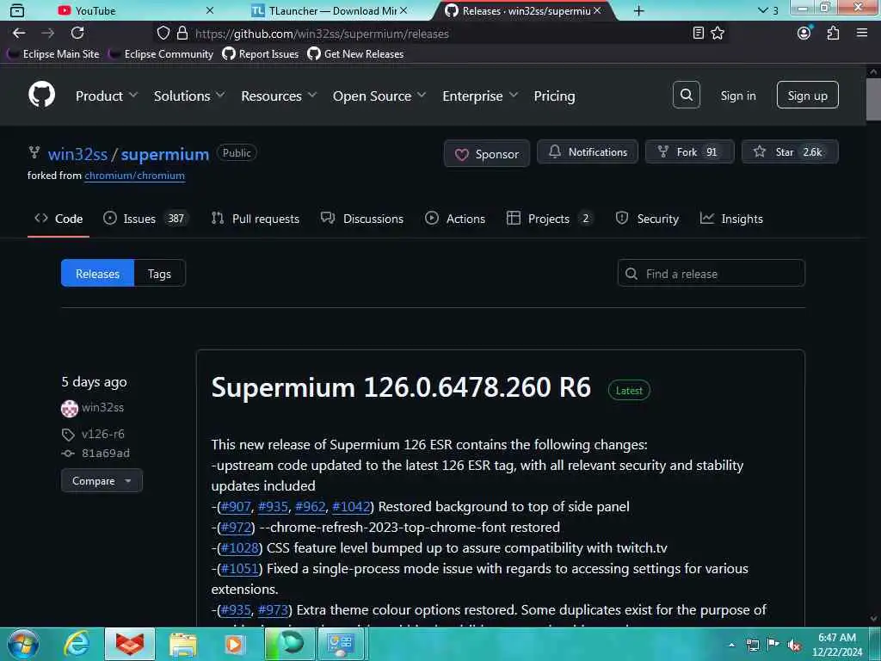881x661 pixels.
Task: Open the Discussions tab
Action: [362, 219]
